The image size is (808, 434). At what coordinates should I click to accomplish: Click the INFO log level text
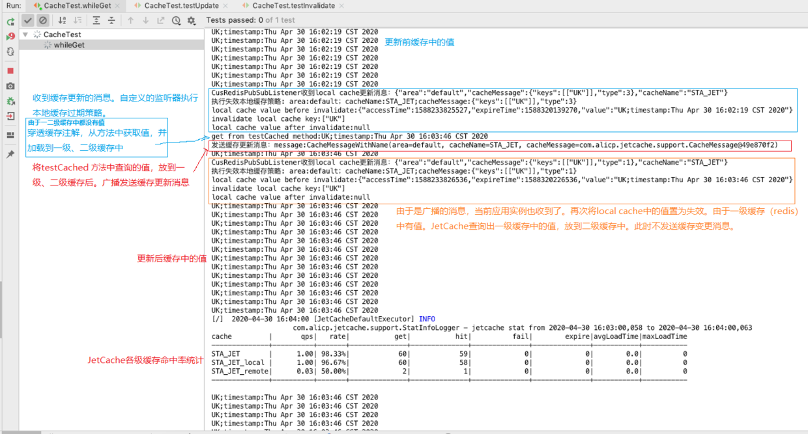point(427,319)
